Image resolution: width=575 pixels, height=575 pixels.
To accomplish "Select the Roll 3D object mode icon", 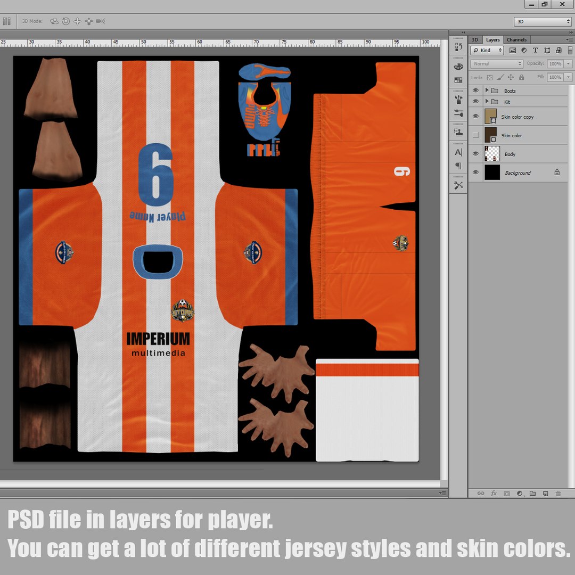I will pos(65,21).
